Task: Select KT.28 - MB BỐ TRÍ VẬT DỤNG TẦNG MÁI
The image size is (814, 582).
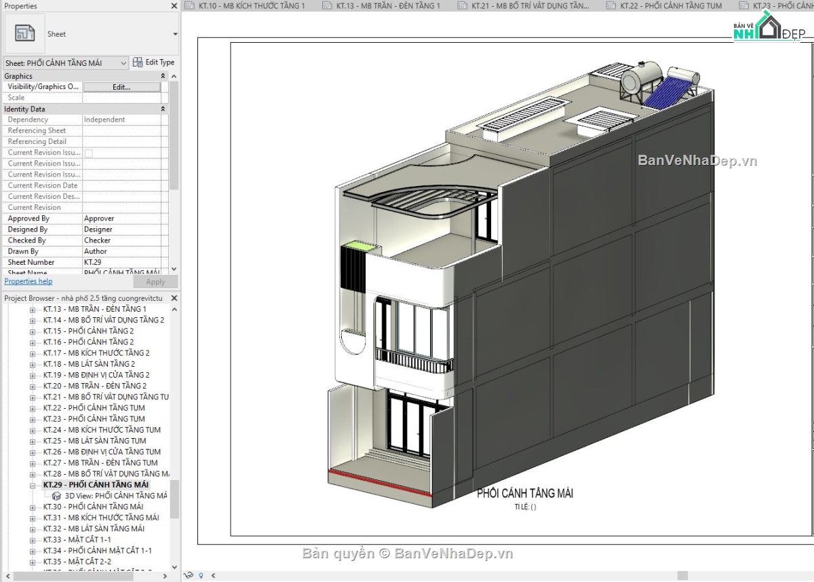Action: coord(106,473)
